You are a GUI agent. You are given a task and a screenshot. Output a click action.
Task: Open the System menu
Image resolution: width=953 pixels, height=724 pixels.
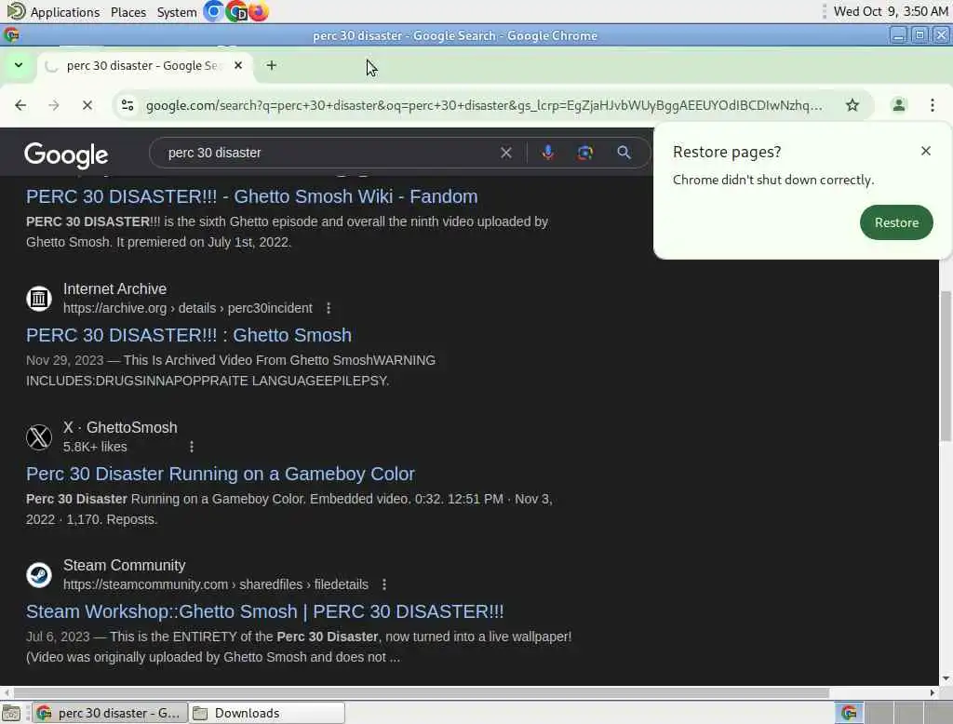(177, 12)
